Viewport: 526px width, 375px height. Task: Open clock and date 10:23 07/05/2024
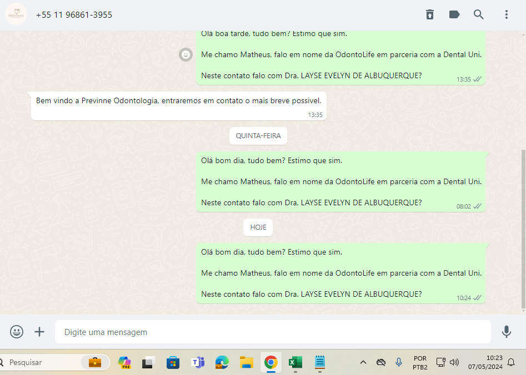click(x=485, y=362)
